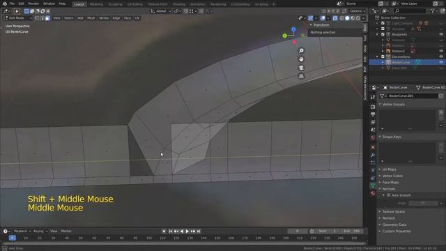446x251 pixels.
Task: Switch to material preview shading
Action: click(353, 18)
